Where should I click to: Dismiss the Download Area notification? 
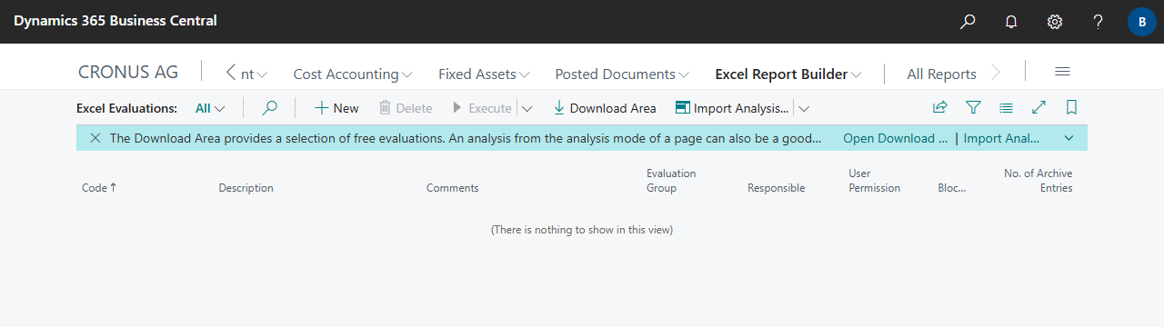[95, 138]
